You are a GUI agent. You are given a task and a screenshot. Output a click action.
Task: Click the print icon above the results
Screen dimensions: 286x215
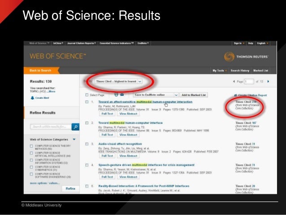pos(116,95)
